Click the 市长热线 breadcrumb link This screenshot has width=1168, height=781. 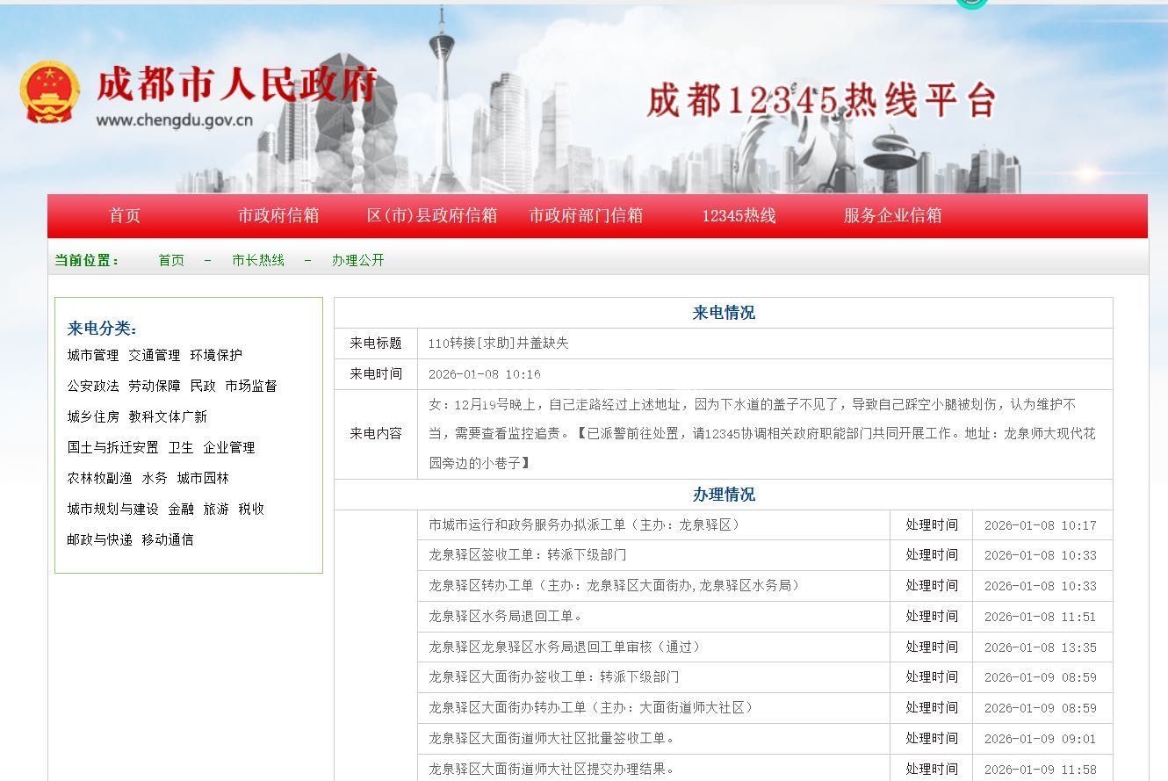pos(258,261)
